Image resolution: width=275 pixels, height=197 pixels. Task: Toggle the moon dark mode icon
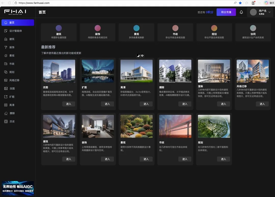pos(138,56)
